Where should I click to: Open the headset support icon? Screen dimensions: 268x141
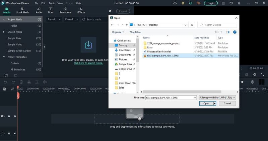(191, 3)
